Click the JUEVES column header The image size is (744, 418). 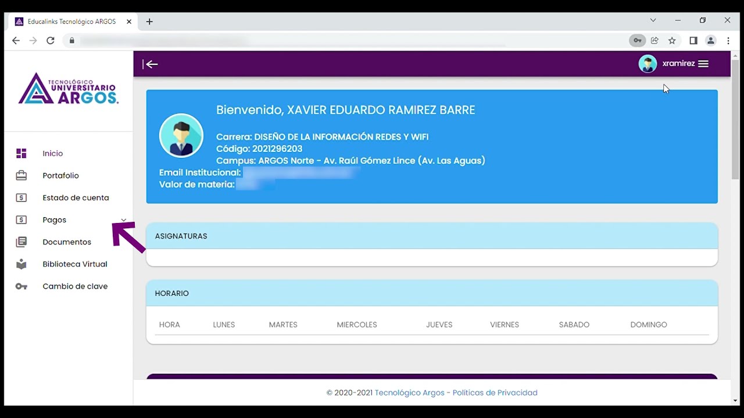point(439,325)
